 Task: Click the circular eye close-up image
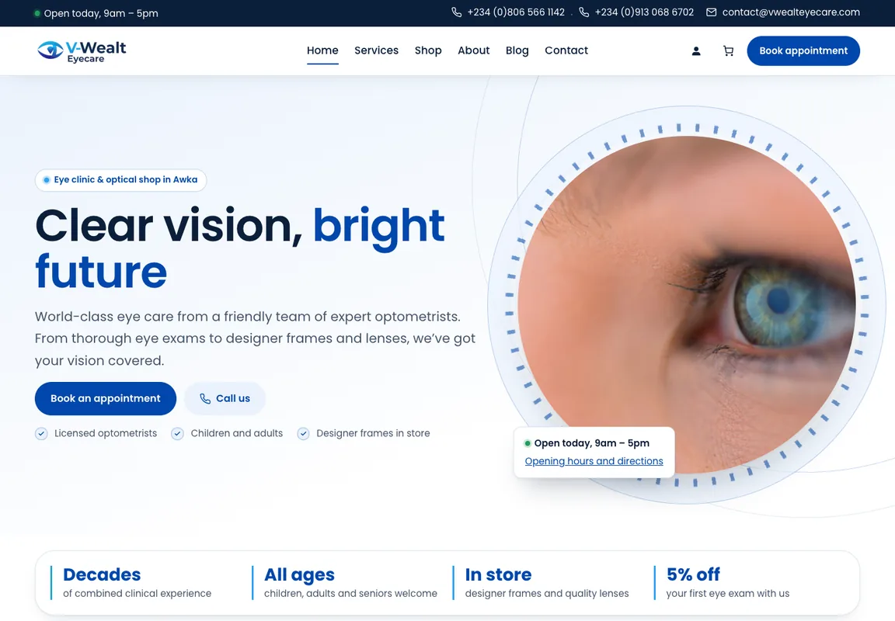687,304
